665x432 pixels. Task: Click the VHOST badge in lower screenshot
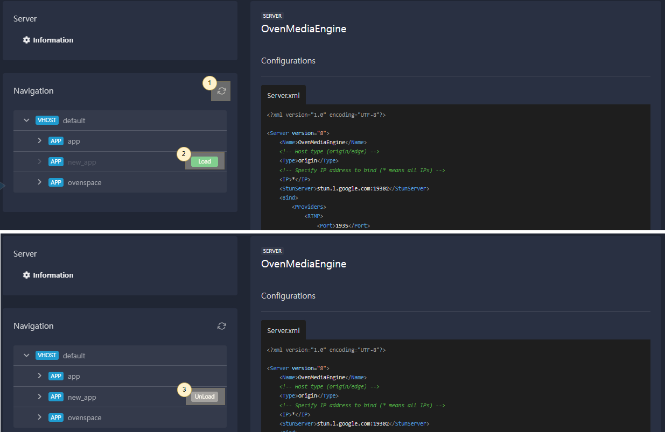[x=47, y=356]
